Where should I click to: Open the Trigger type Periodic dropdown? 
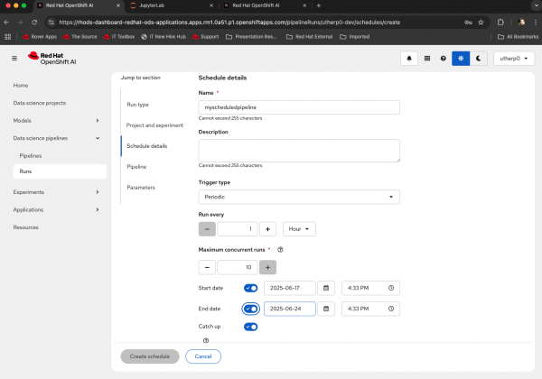298,197
